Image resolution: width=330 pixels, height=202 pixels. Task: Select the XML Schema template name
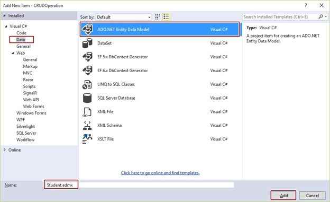pyautogui.click(x=109, y=125)
